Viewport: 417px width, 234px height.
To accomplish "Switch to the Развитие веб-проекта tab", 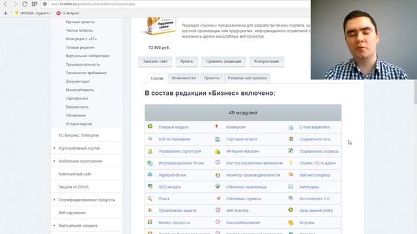I will pos(247,78).
